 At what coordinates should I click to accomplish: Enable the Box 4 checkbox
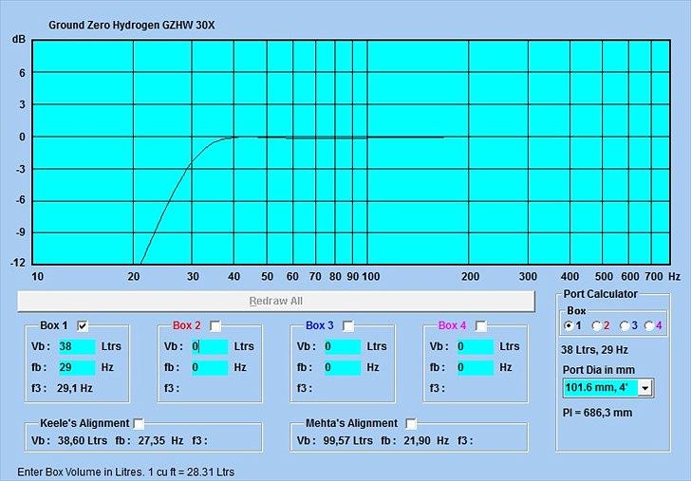coord(481,325)
